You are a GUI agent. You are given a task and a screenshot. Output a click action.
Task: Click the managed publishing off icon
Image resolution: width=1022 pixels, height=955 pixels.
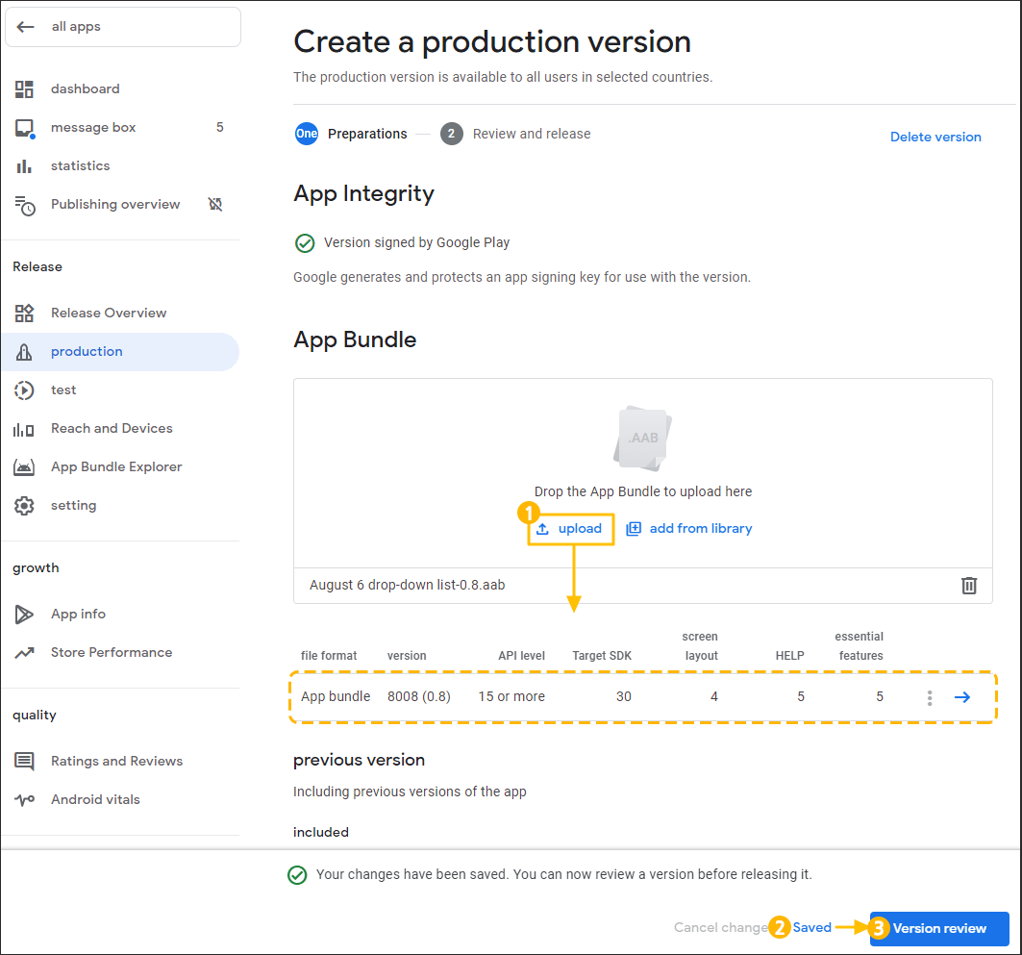point(215,204)
